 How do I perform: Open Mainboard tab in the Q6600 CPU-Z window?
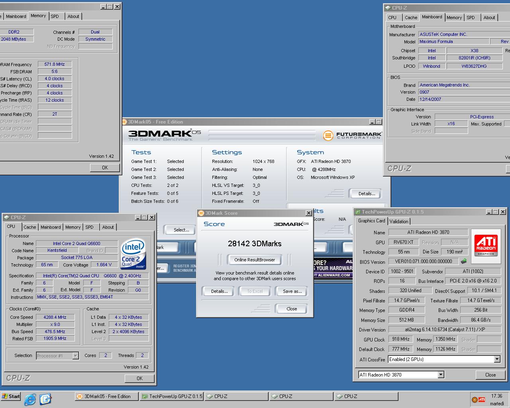pyautogui.click(x=51, y=227)
